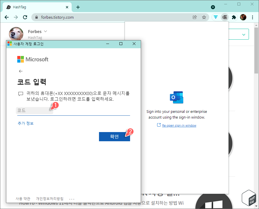Expand the Forbes profile chevron
Viewport: 259px width, 209px height.
[x=45, y=31]
